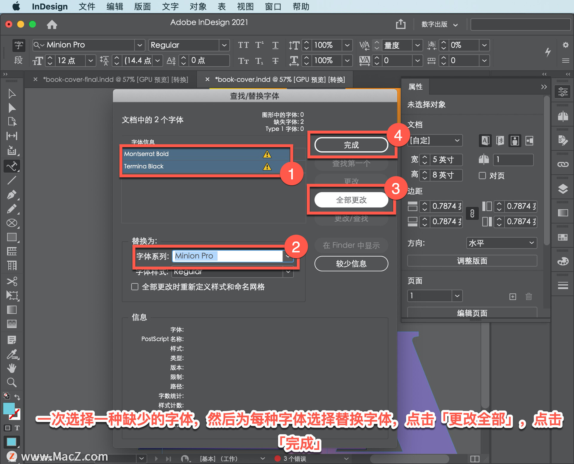Select the Zoom magnifier tool

(x=12, y=382)
